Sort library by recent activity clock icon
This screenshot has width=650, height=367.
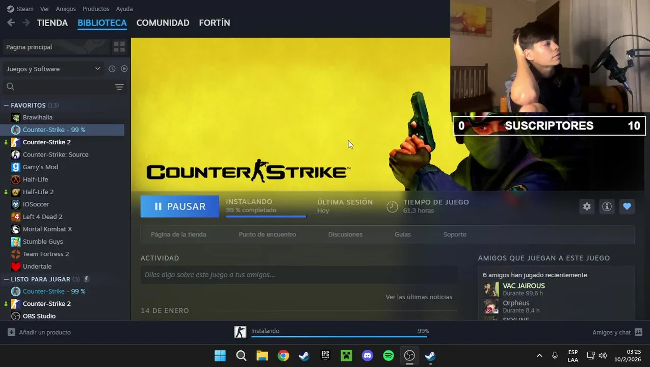tap(112, 69)
